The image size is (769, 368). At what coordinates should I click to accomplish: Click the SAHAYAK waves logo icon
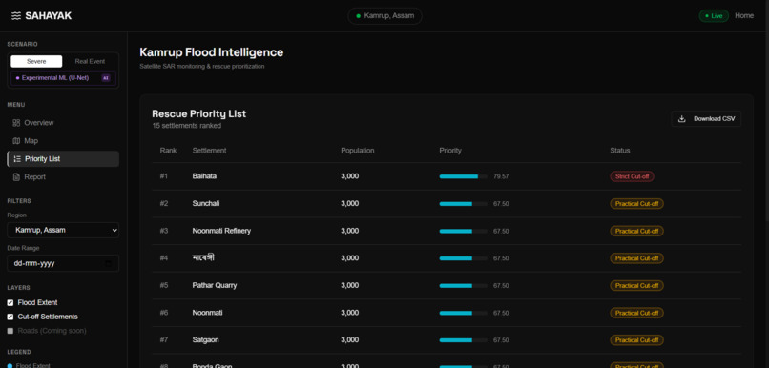click(16, 16)
